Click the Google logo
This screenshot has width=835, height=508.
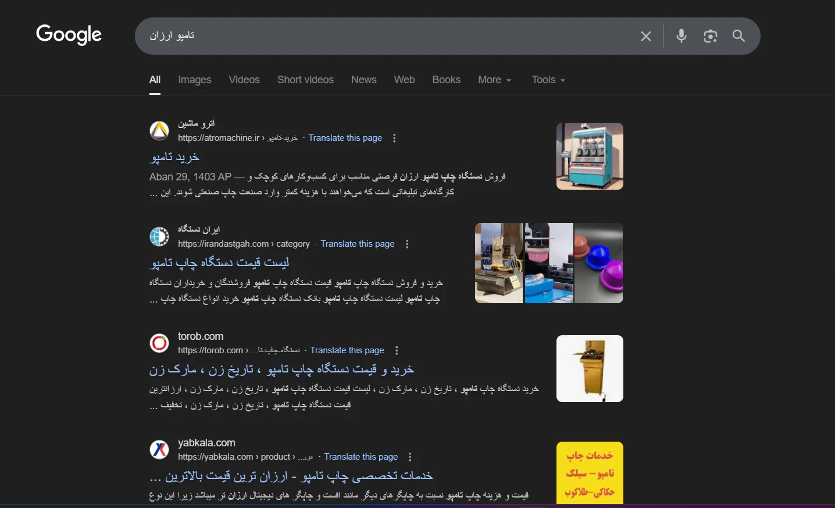pyautogui.click(x=69, y=35)
